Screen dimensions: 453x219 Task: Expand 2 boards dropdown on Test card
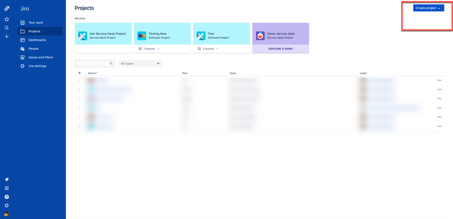click(x=209, y=49)
